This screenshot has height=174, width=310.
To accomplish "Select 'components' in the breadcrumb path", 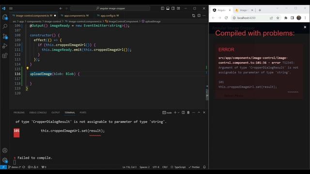I will tap(34, 21).
